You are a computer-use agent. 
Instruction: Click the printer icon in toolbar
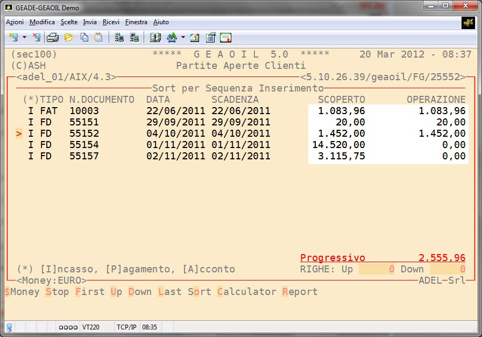pos(52,38)
